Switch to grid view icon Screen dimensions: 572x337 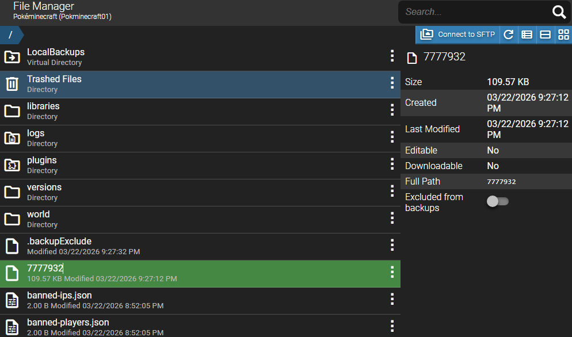tap(563, 35)
